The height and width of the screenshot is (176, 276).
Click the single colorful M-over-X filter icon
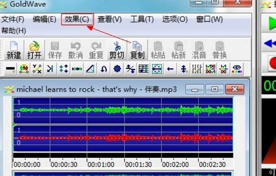[224, 69]
